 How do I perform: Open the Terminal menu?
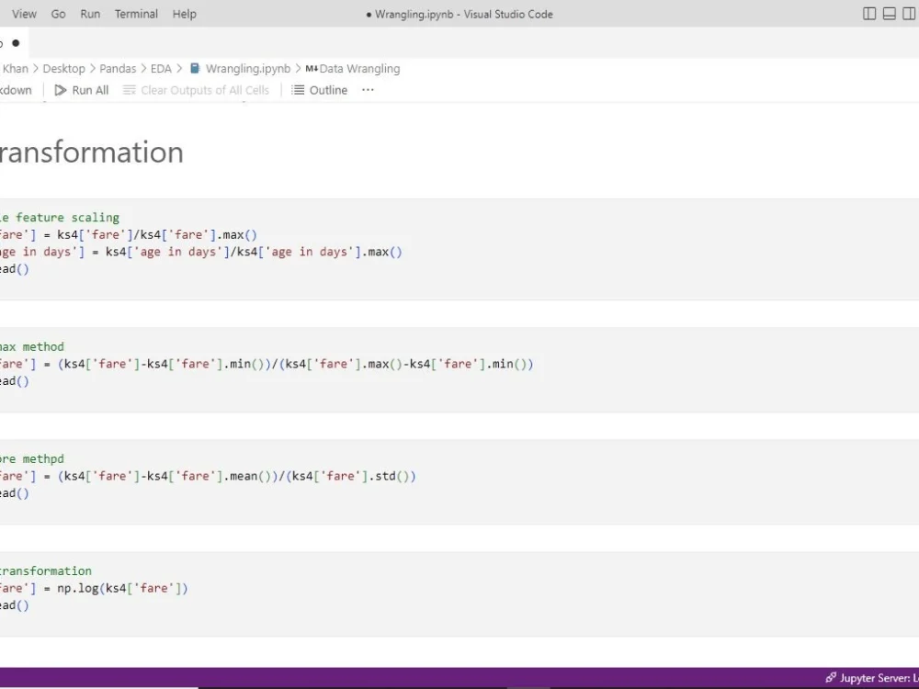point(136,14)
